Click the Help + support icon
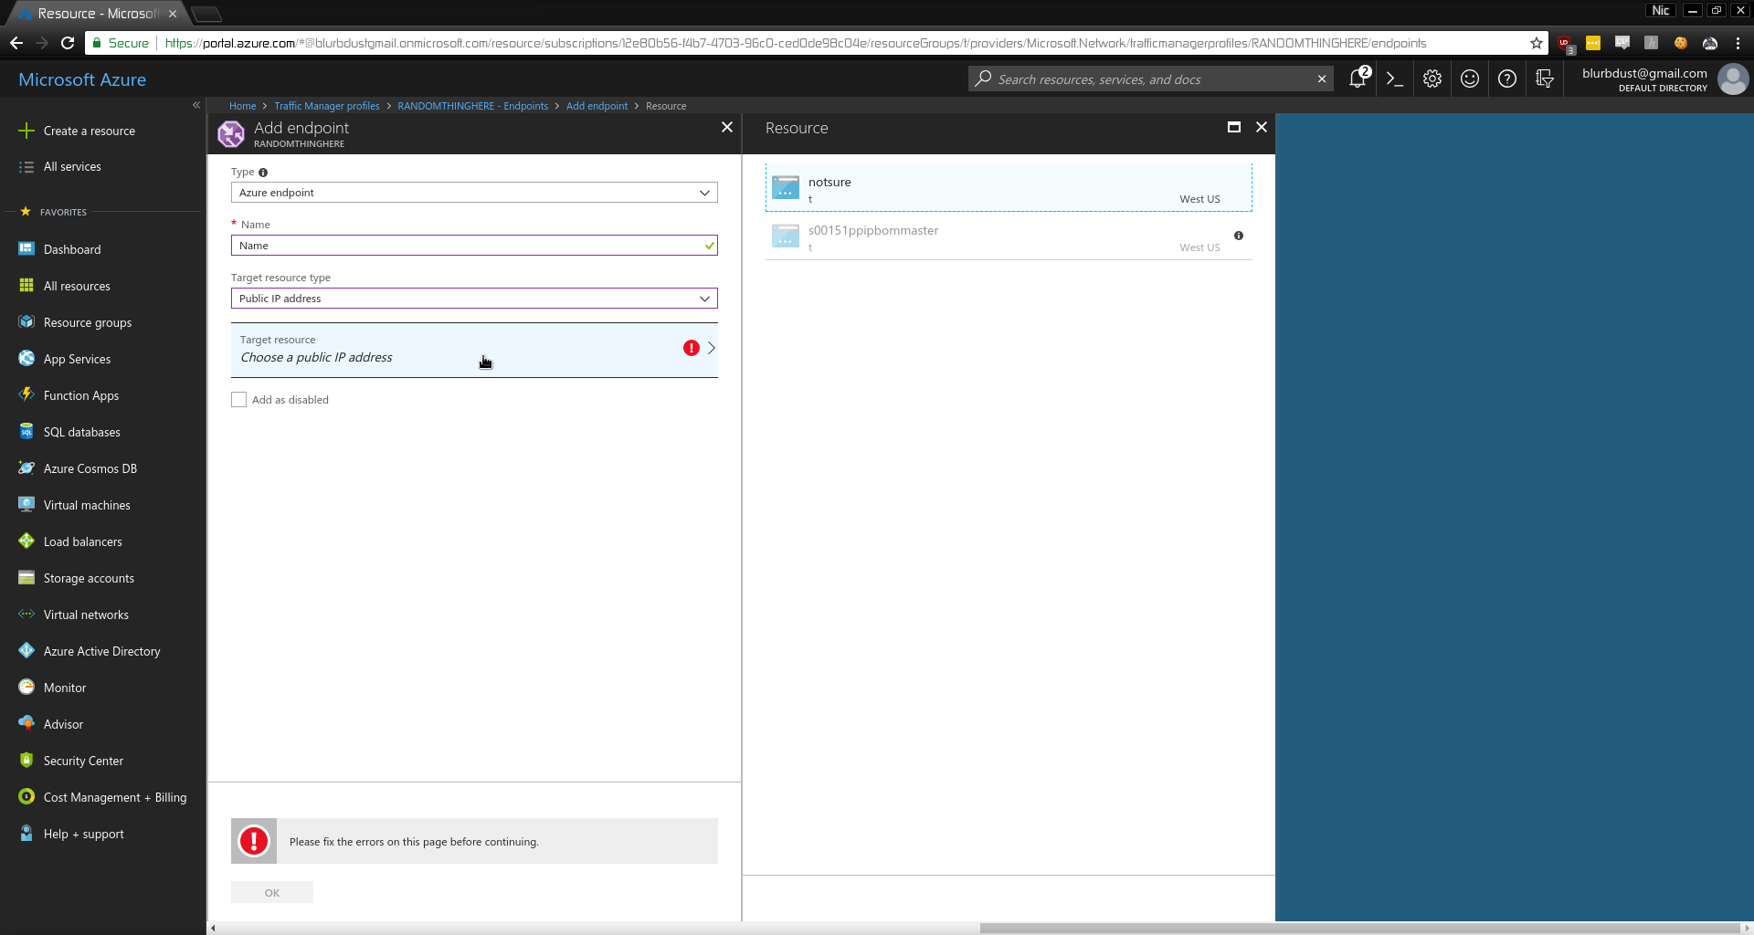Viewport: 1754px width, 935px height. pyautogui.click(x=26, y=834)
